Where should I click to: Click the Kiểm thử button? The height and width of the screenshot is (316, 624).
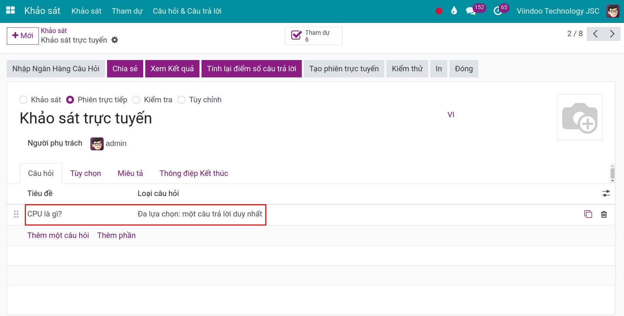(407, 69)
